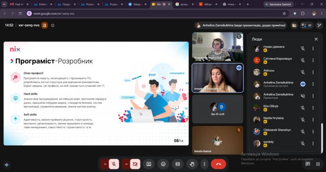
Task: Open more actions for Світлана Кирилащук
Action: pyautogui.click(x=313, y=60)
